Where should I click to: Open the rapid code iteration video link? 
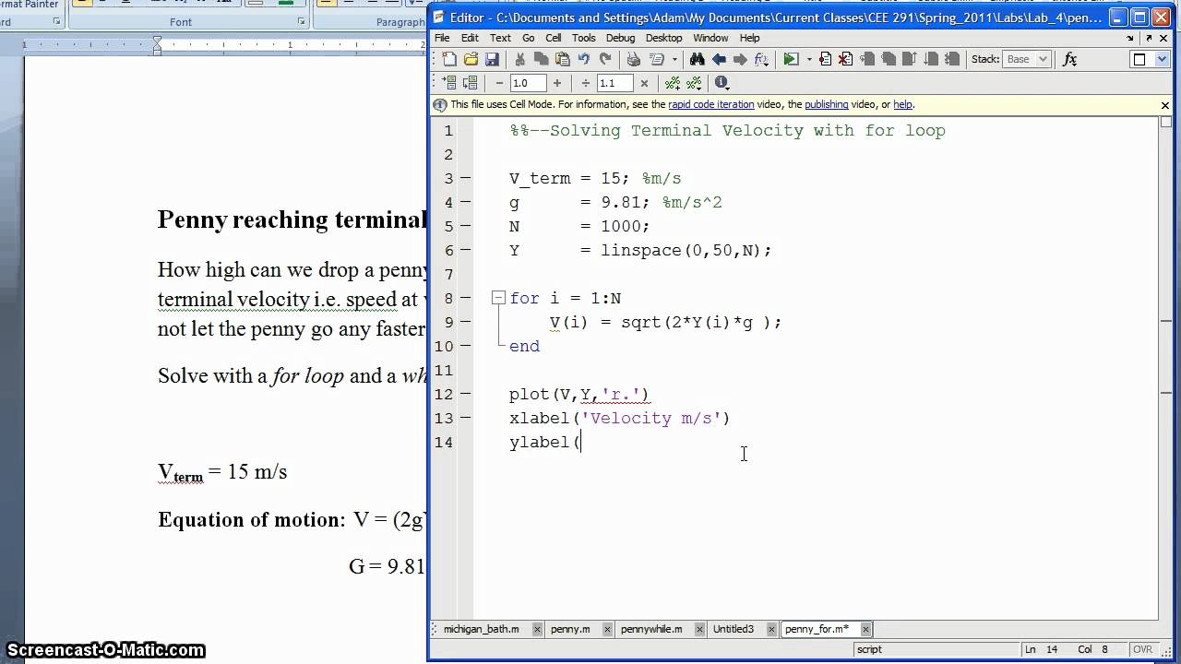[711, 105]
